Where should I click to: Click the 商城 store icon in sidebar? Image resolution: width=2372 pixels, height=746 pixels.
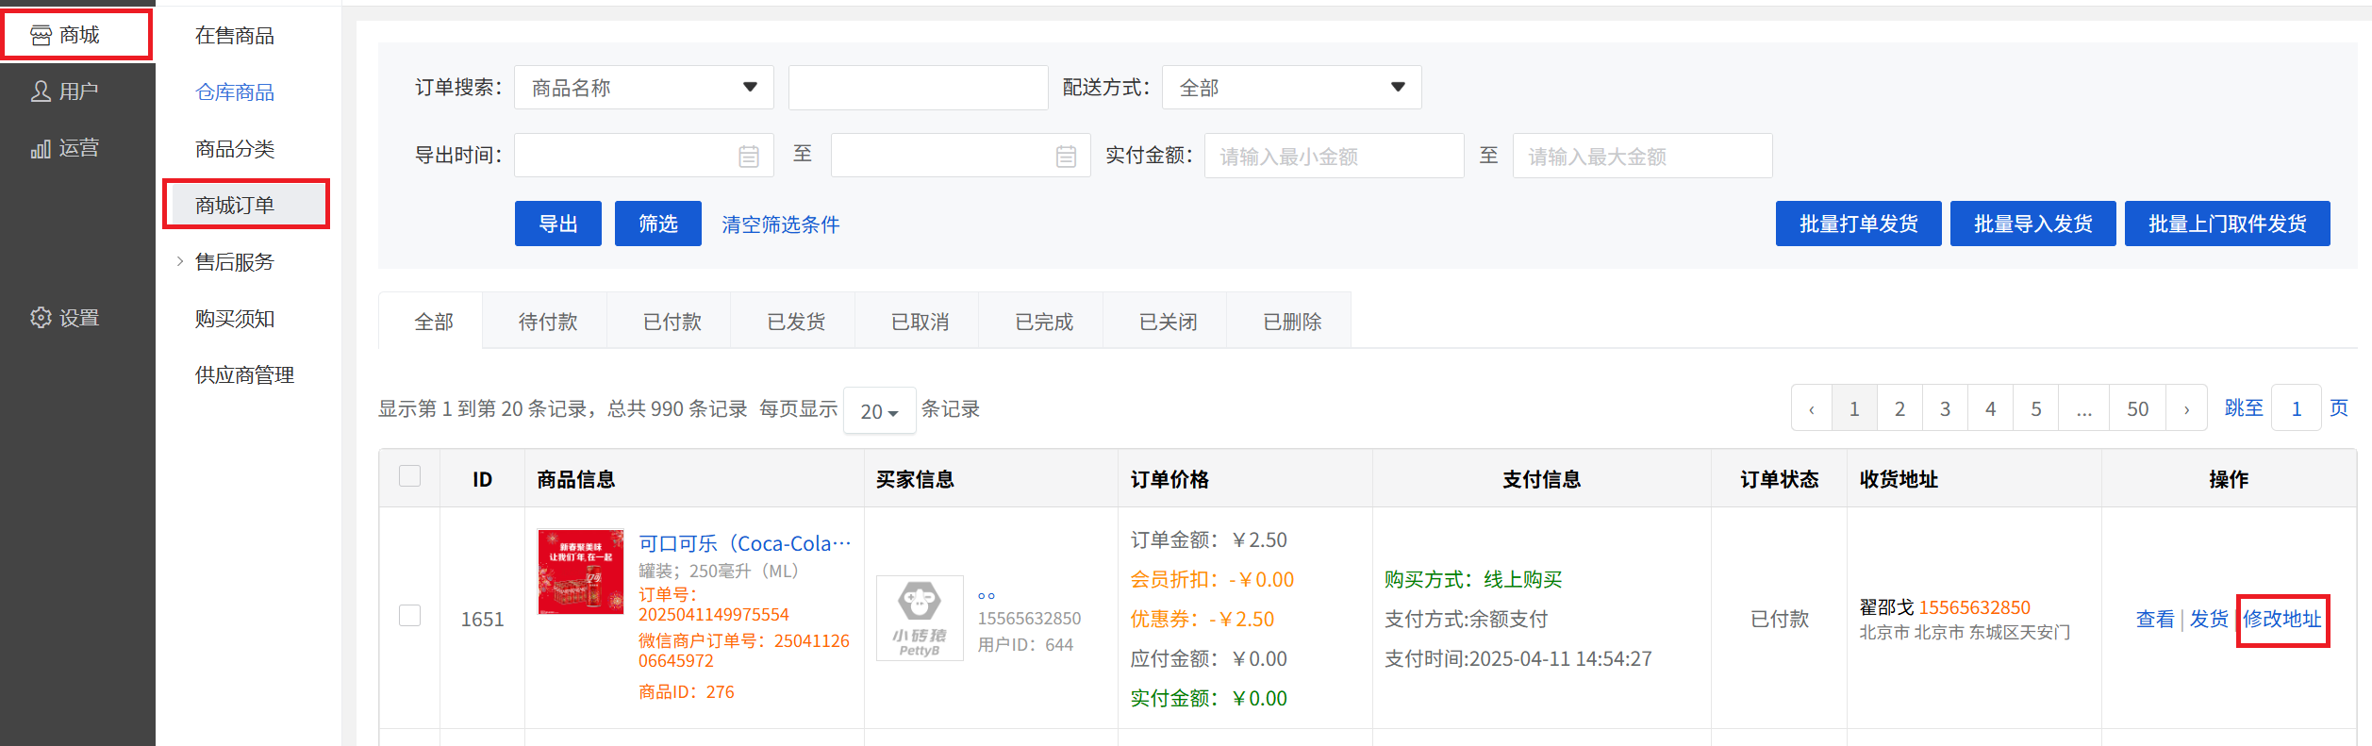[41, 36]
